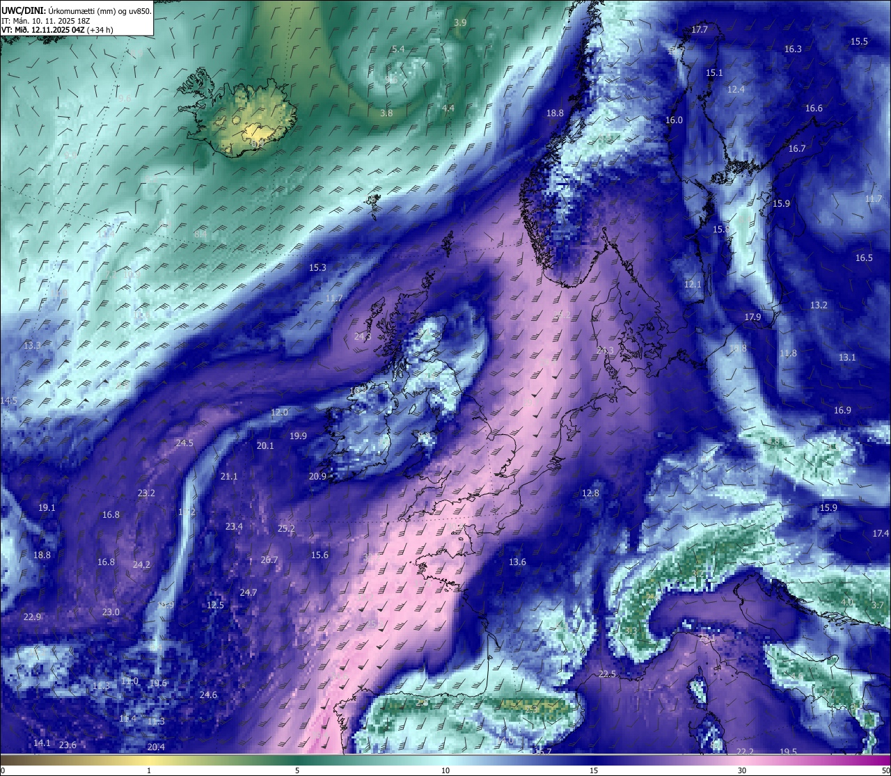Click the IT: Mán. 10. 11. 2025 18Z line

tap(46, 21)
